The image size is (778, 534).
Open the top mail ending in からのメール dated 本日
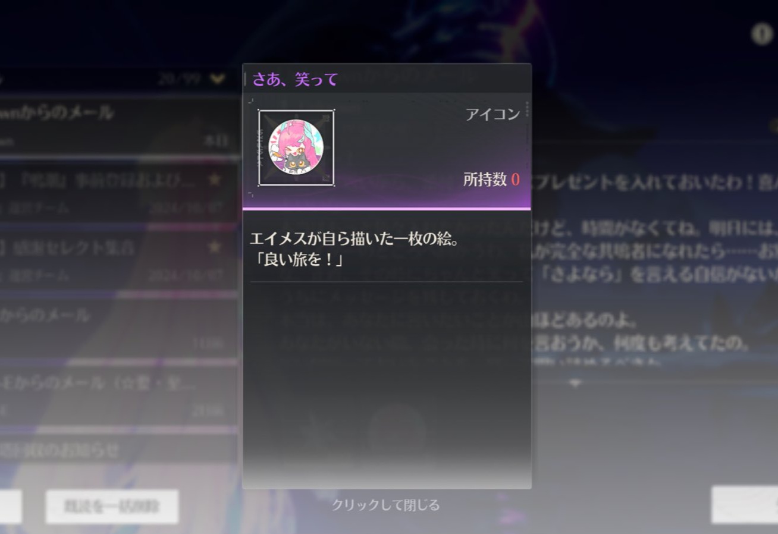pos(119,126)
